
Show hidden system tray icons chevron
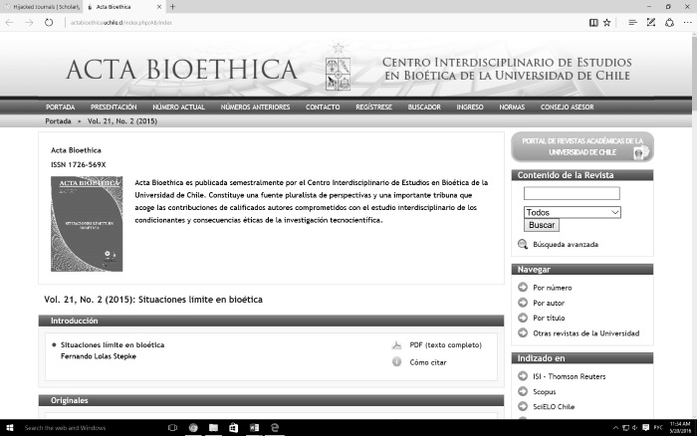coord(615,428)
